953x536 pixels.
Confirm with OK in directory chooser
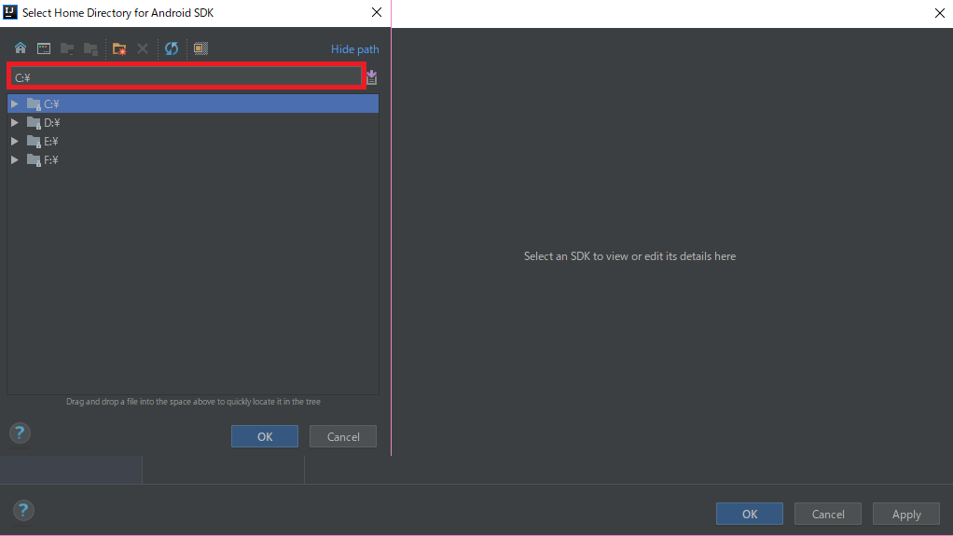click(x=265, y=436)
